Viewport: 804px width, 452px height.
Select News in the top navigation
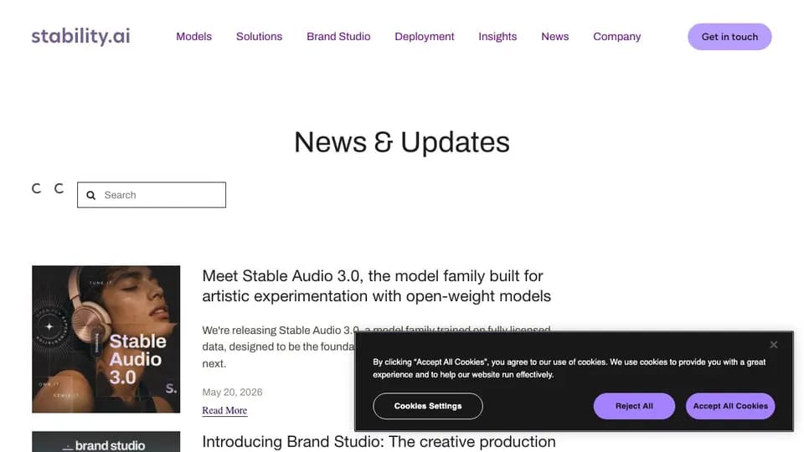554,36
